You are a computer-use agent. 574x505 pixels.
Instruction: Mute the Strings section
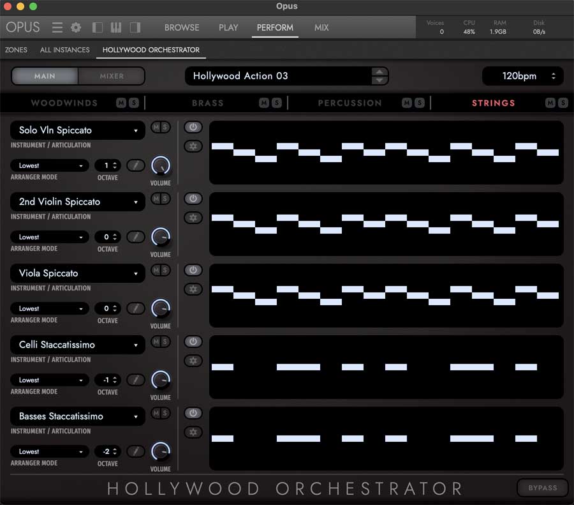(550, 103)
